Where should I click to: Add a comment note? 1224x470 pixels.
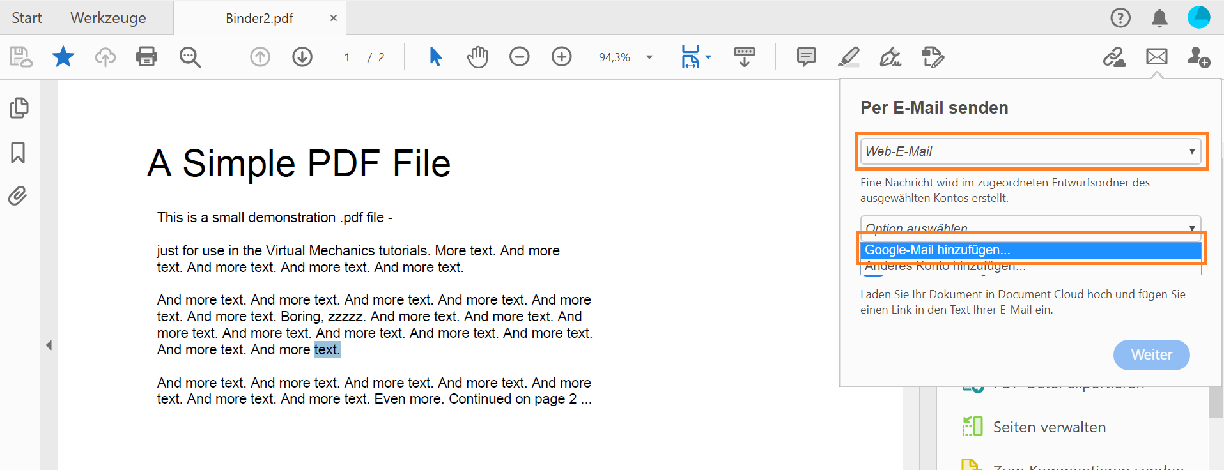pos(806,57)
